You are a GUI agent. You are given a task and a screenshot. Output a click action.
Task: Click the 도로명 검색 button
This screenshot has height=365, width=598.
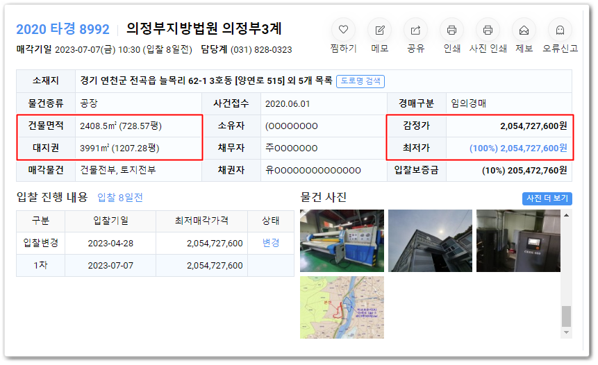pyautogui.click(x=360, y=81)
